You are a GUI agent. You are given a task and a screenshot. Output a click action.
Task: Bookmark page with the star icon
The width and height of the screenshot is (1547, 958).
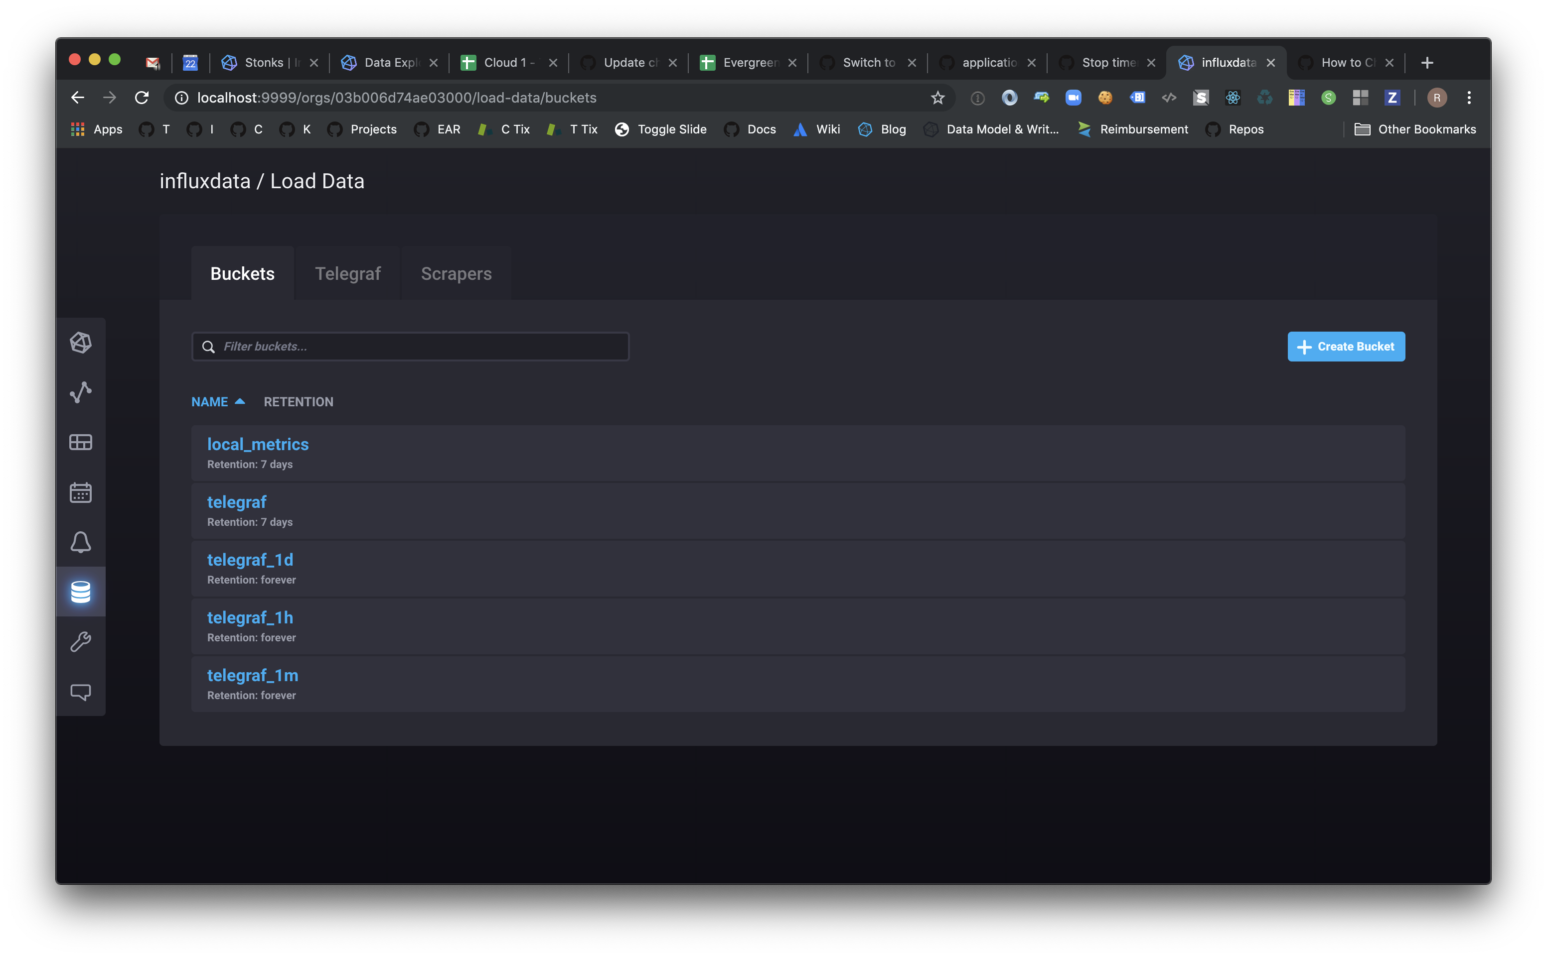pyautogui.click(x=937, y=98)
